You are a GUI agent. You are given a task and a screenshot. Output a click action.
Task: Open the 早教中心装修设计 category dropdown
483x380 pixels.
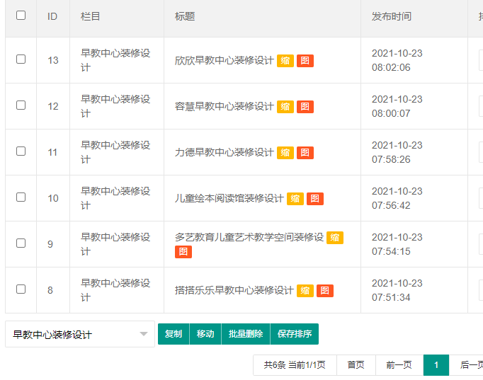point(79,335)
